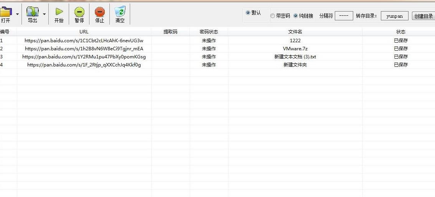Image resolution: width=435 pixels, height=197 pixels.
Task: Select URL ending in 6nevUG3w
Action: [x=84, y=40]
